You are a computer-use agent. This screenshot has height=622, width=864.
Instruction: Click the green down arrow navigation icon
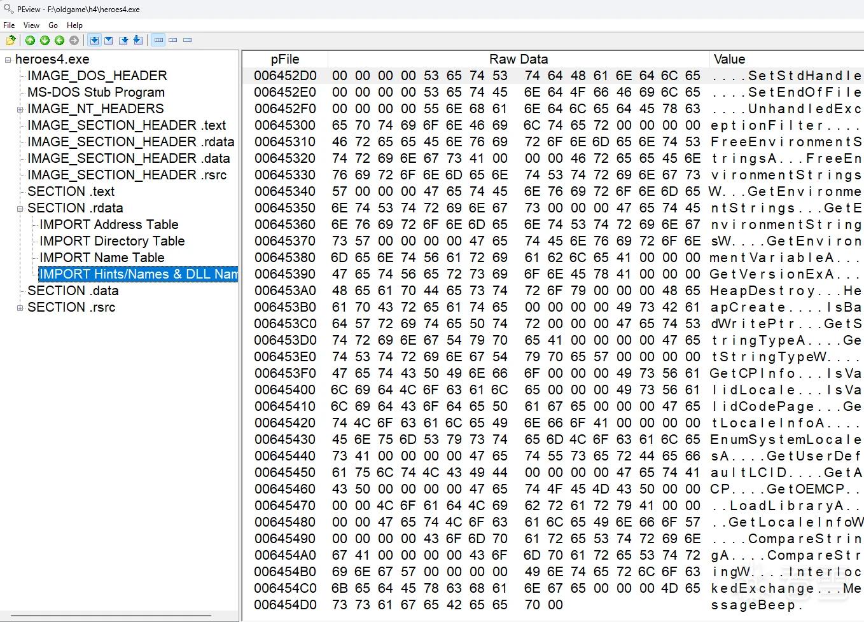(45, 40)
